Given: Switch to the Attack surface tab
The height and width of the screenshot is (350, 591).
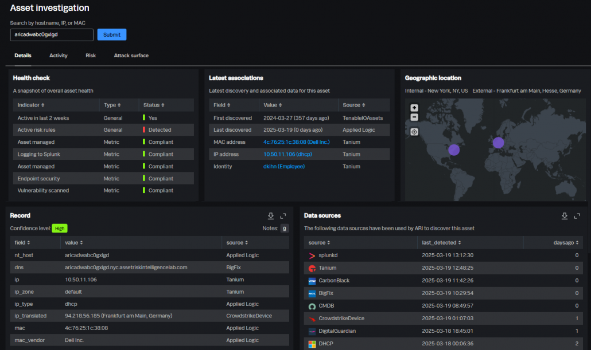Looking at the screenshot, I should pyautogui.click(x=131, y=56).
